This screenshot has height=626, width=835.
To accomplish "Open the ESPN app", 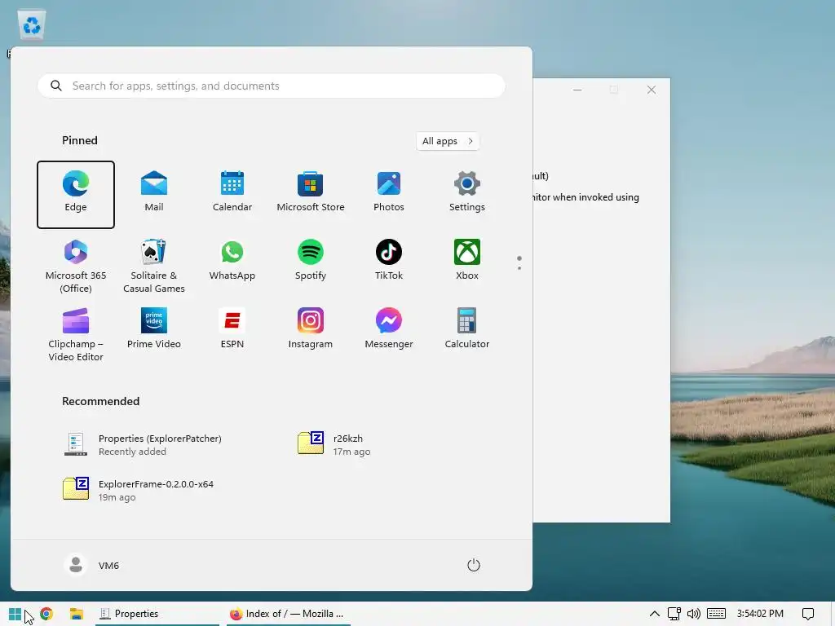I will [x=232, y=331].
